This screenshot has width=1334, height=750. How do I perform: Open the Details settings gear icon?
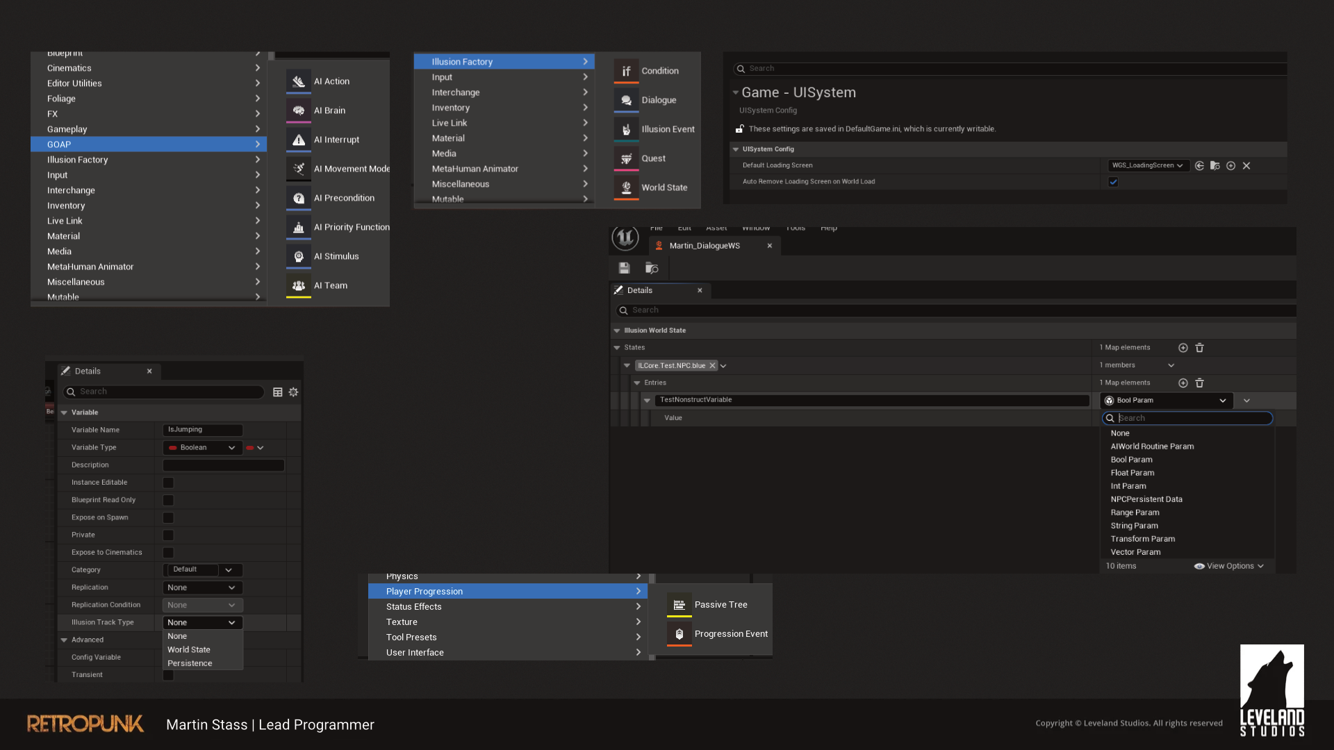click(x=293, y=392)
